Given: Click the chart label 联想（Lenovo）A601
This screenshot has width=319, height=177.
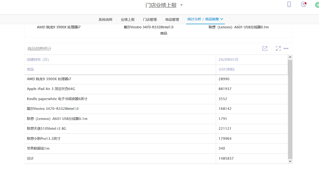Looking at the screenshot, I should [x=238, y=27].
